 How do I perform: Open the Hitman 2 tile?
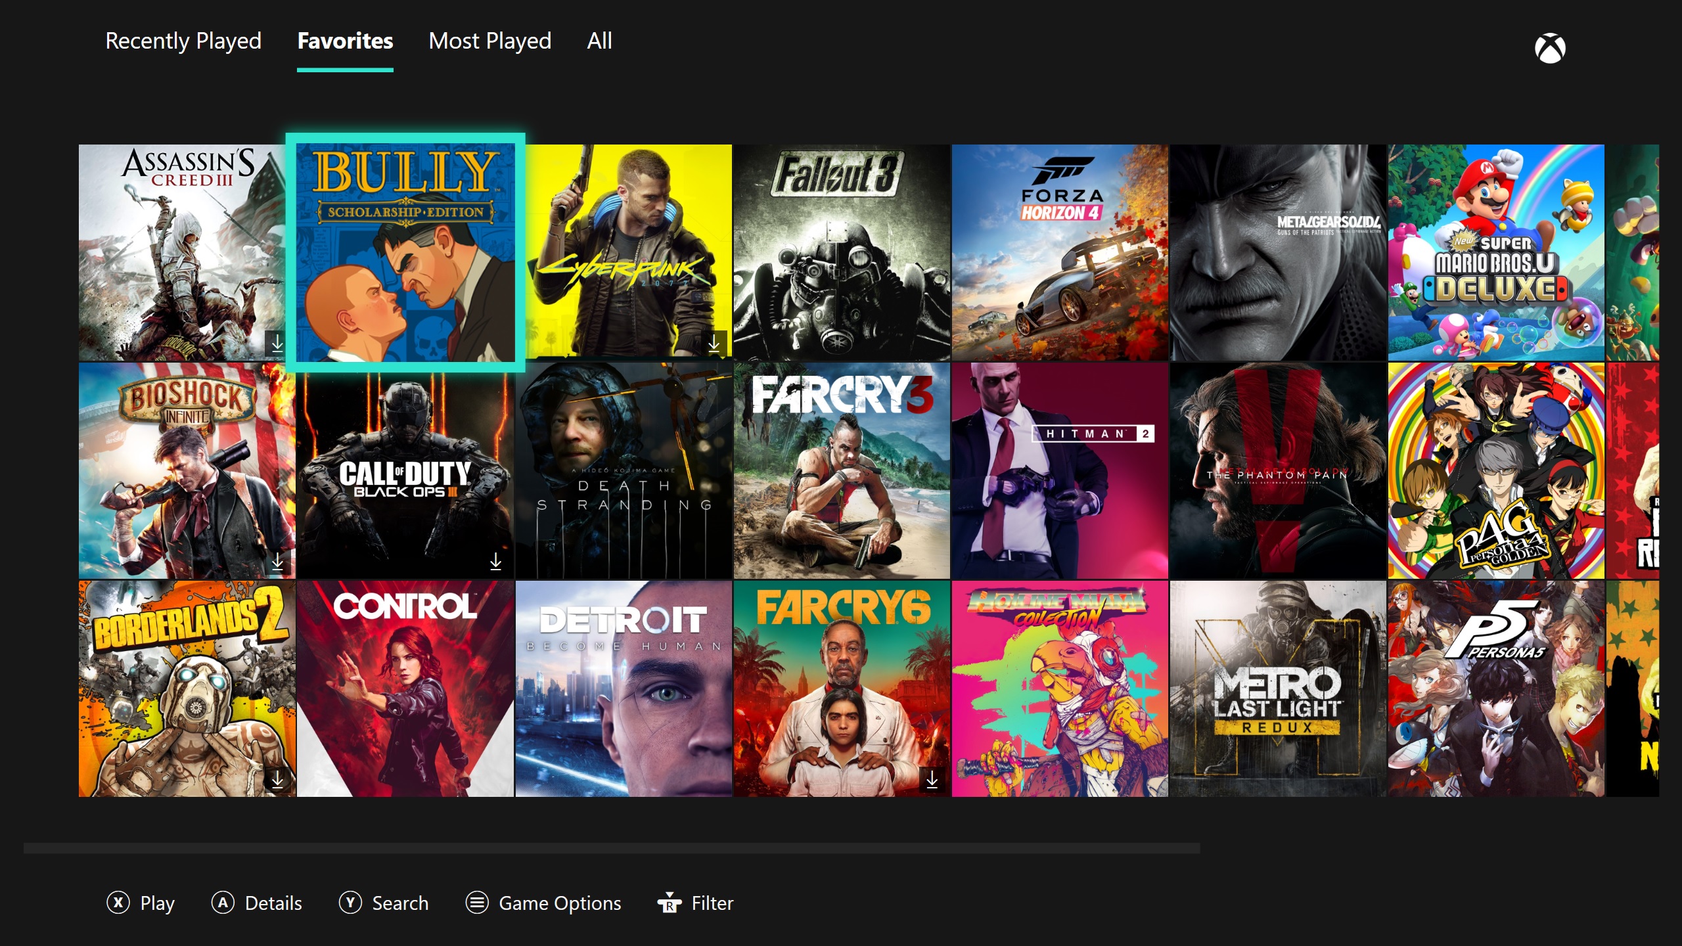tap(1060, 471)
